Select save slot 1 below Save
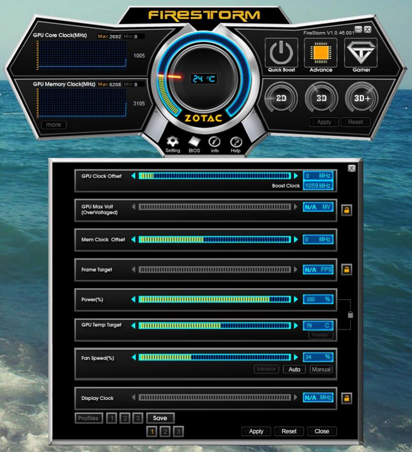Viewport: 412px width, 452px height. point(152,431)
